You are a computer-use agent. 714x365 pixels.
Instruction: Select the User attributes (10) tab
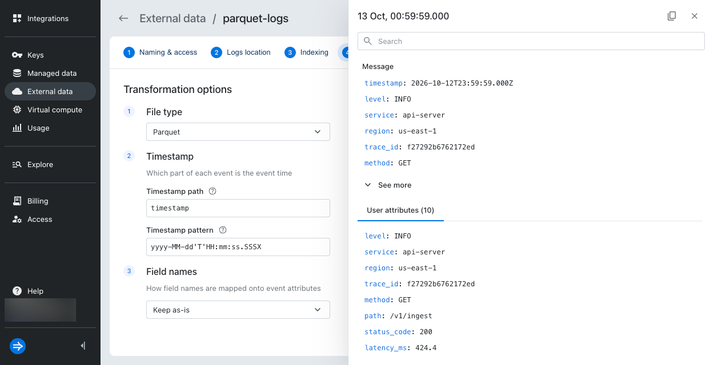400,210
